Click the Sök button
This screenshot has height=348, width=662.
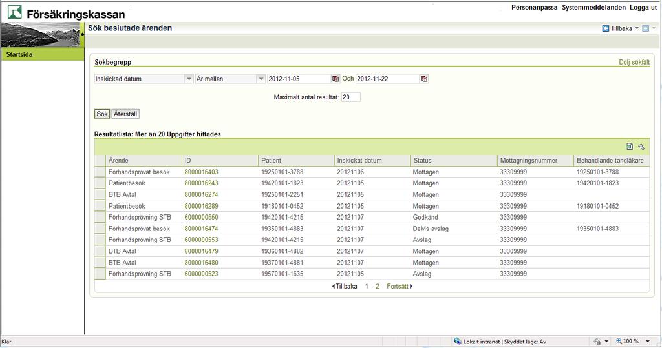[x=101, y=114]
